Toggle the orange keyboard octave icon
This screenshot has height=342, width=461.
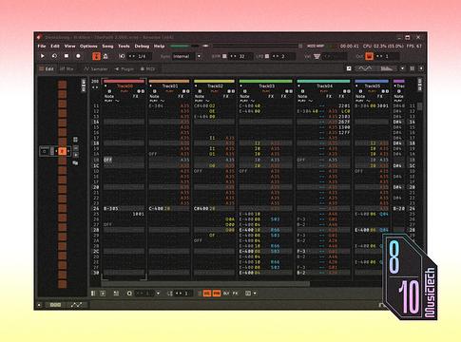click(x=369, y=56)
